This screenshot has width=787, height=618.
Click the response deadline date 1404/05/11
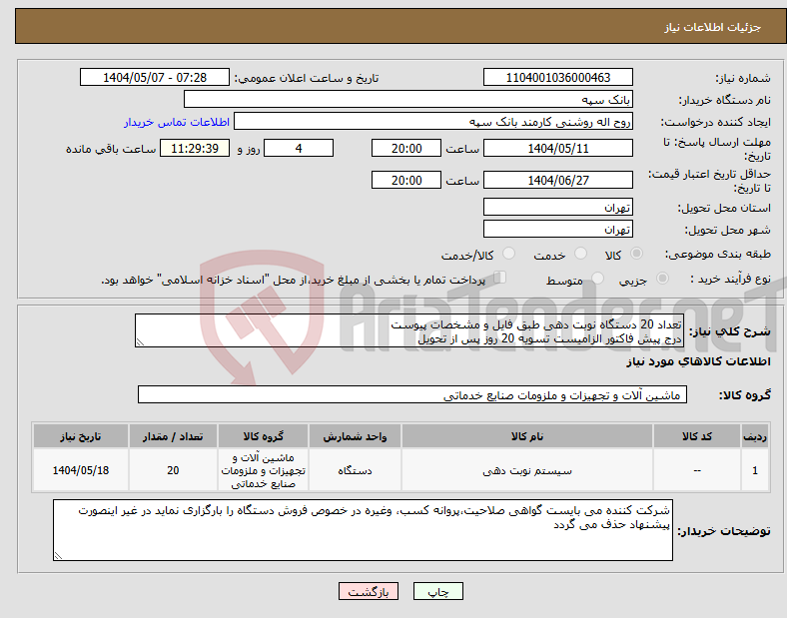558,149
